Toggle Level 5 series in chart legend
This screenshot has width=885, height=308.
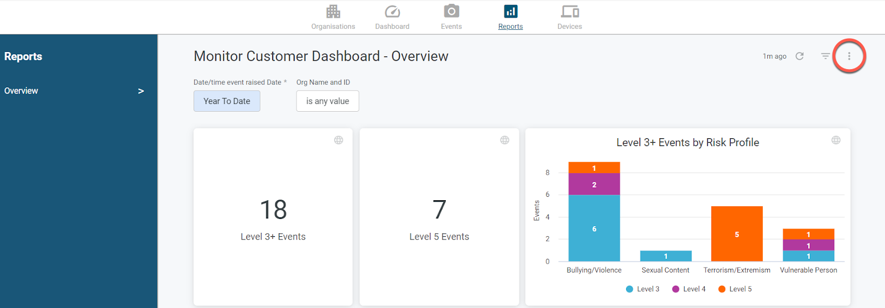(735, 289)
